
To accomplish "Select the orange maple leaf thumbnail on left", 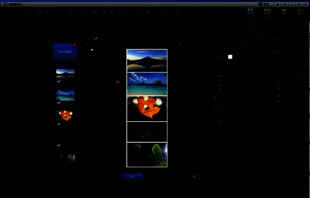I will tap(65, 115).
